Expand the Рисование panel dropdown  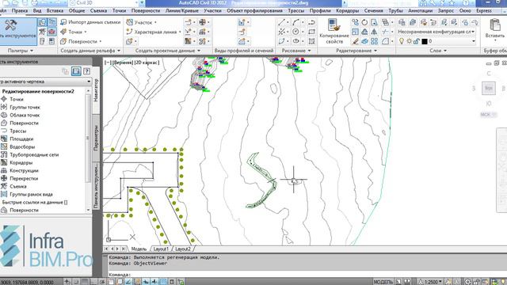[x=295, y=51]
